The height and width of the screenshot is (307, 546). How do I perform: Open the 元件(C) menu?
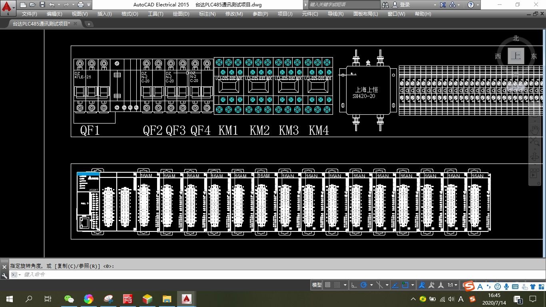pos(310,14)
